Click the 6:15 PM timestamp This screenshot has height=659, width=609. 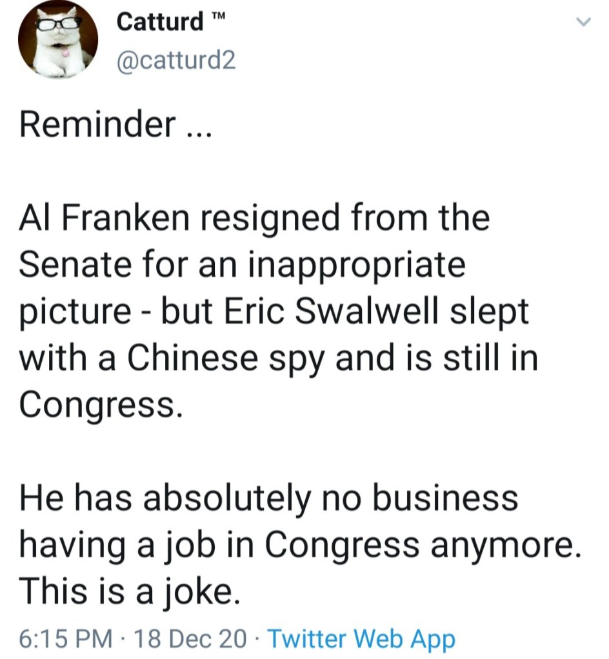tap(63, 638)
